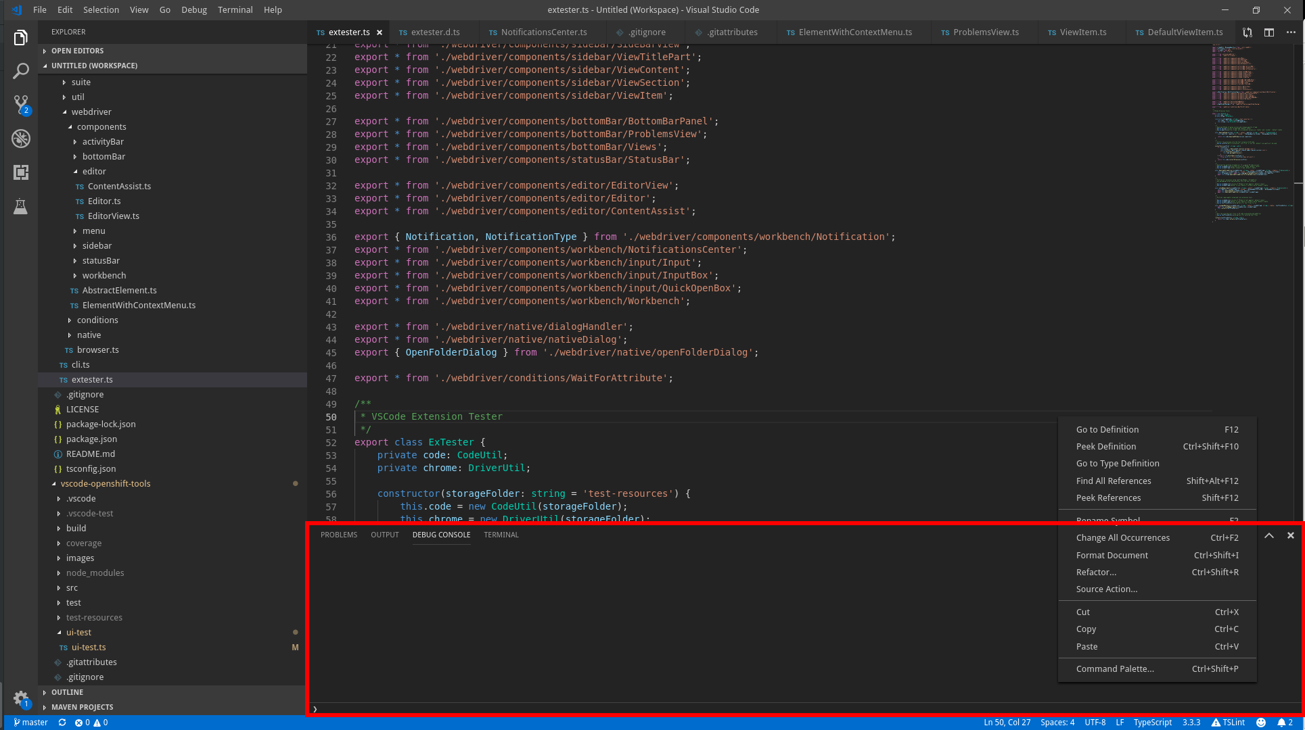
Task: Expand the webdriver folder in explorer
Action: tap(91, 111)
